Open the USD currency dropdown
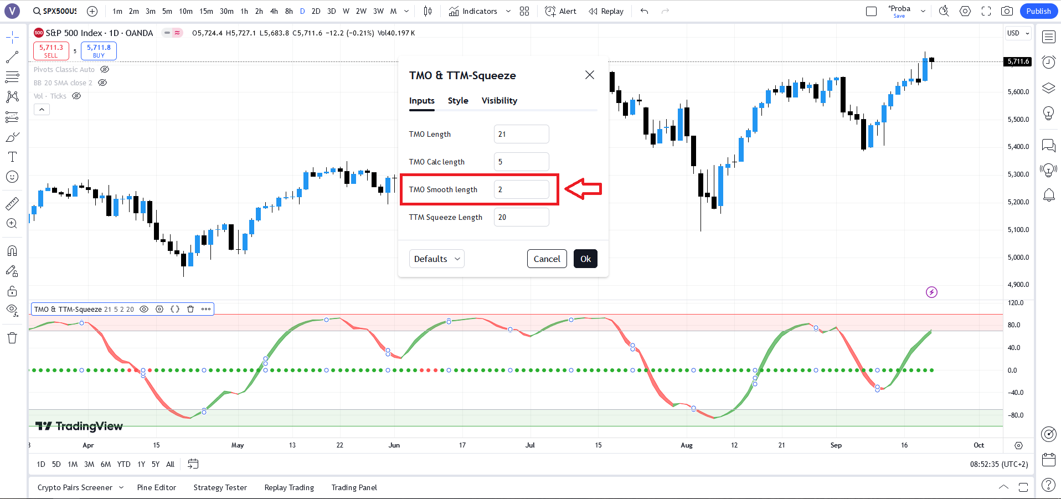1061x499 pixels. tap(1018, 33)
